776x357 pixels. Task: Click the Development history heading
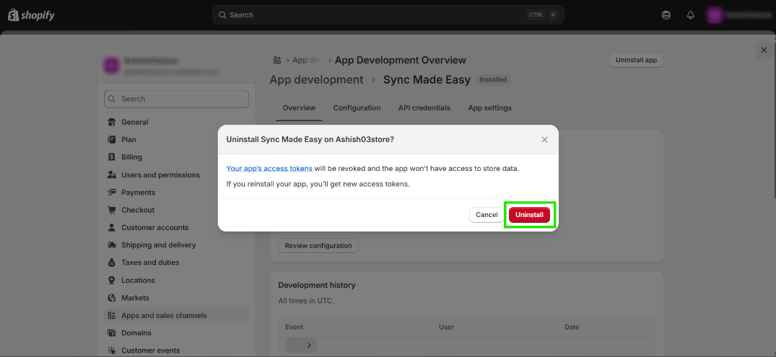coord(317,286)
